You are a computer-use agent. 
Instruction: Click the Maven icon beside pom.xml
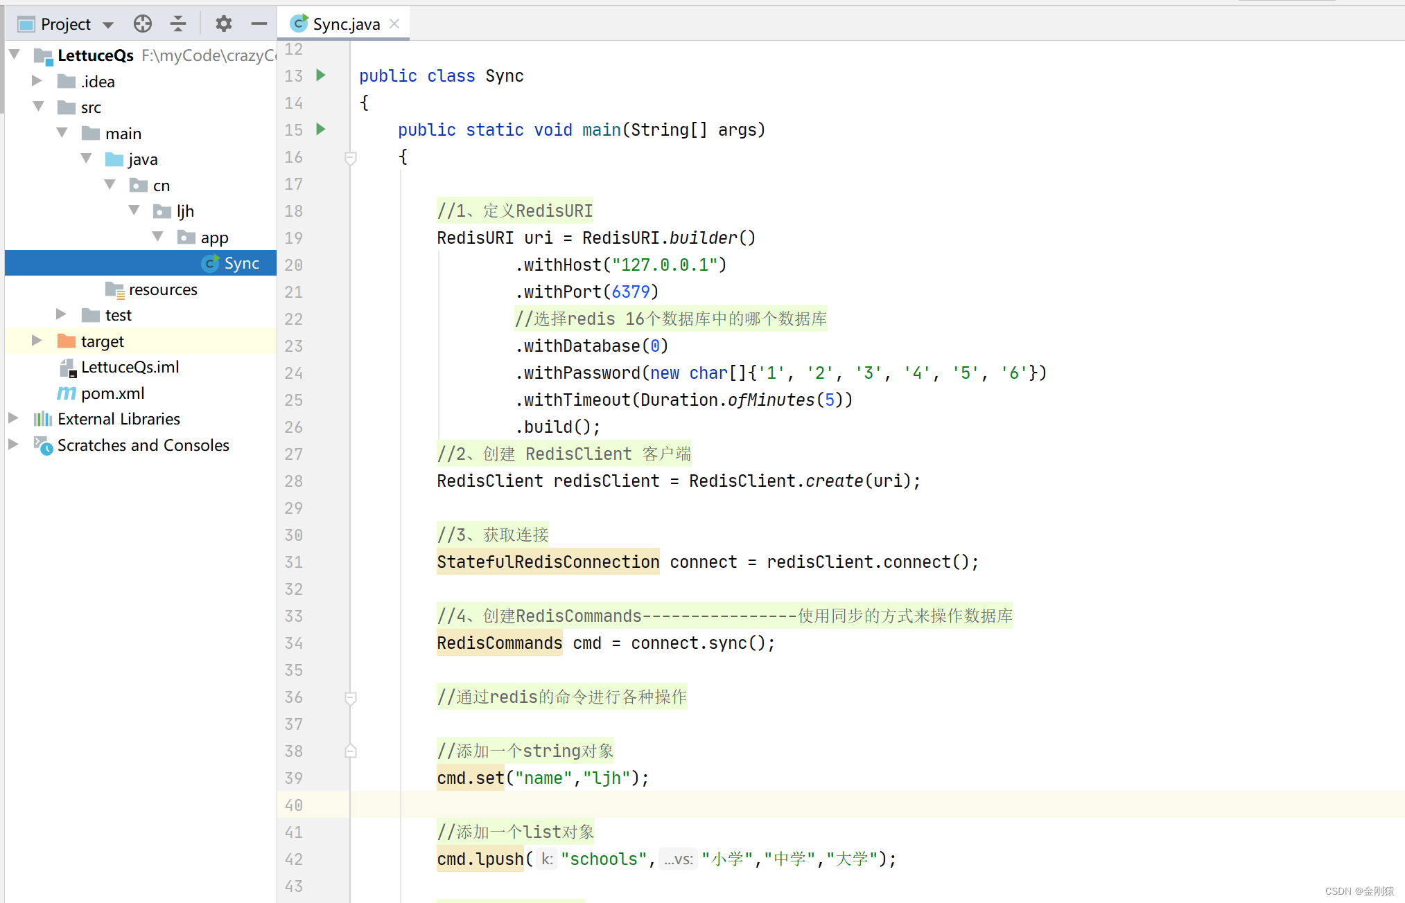coord(66,393)
